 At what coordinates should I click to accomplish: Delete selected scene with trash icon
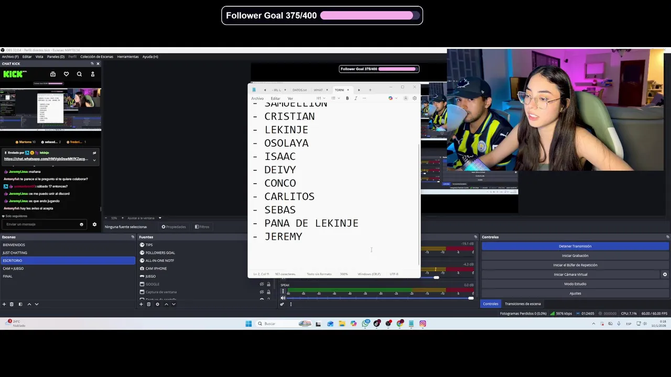pos(12,304)
